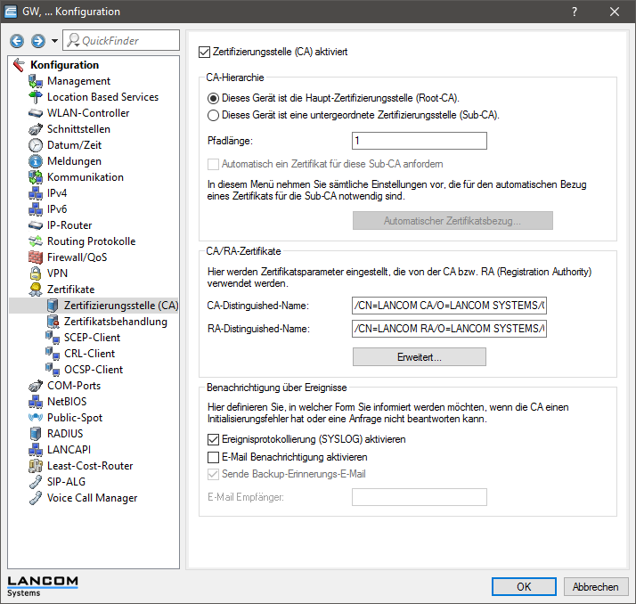Click the forward navigation arrow icon
The image size is (636, 604).
pos(37,41)
